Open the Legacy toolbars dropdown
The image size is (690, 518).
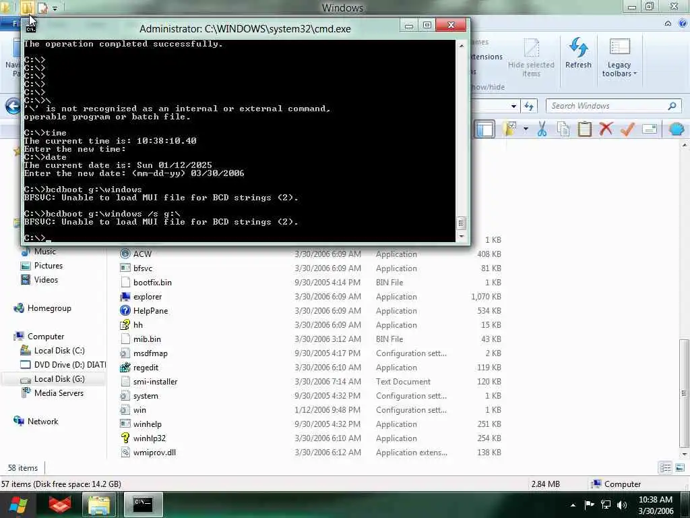(619, 58)
